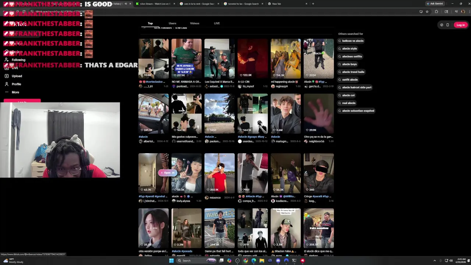The width and height of the screenshot is (471, 265).
Task: Open the A-LU-CIN video with 122.5K likes
Action: click(x=252, y=59)
